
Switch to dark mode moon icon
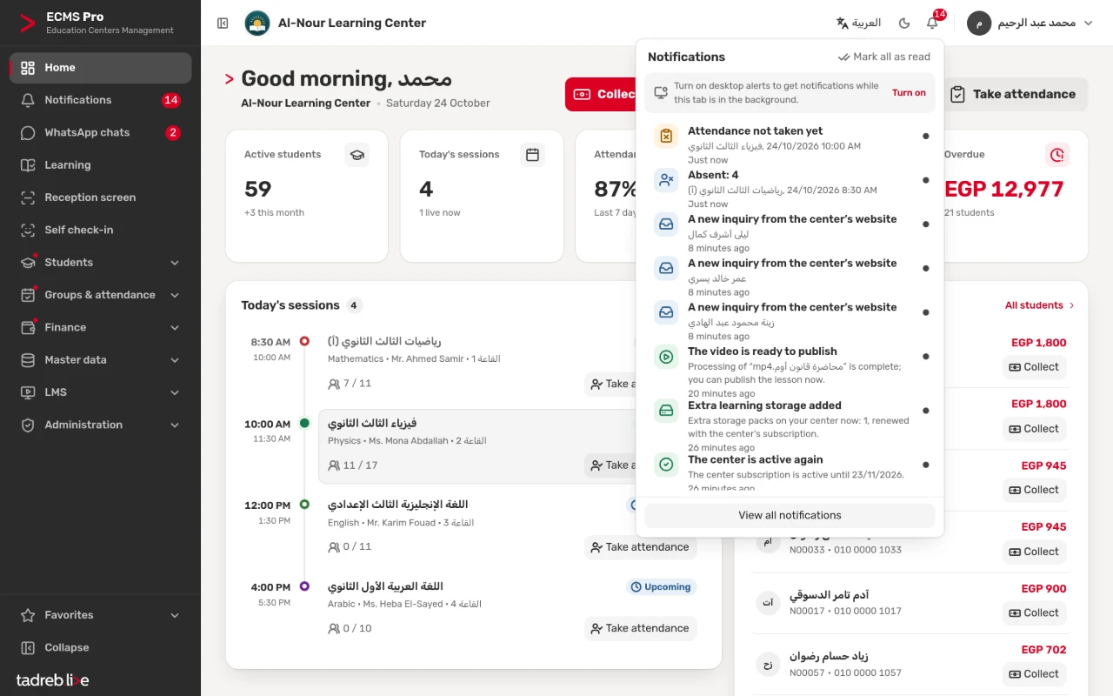coord(904,23)
